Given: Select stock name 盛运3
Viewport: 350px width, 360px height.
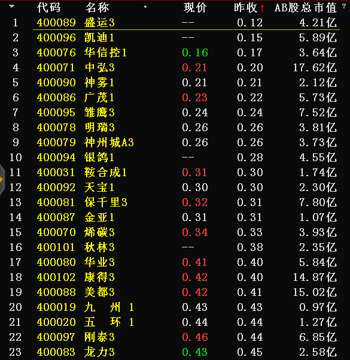Looking at the screenshot, I should click(99, 23).
